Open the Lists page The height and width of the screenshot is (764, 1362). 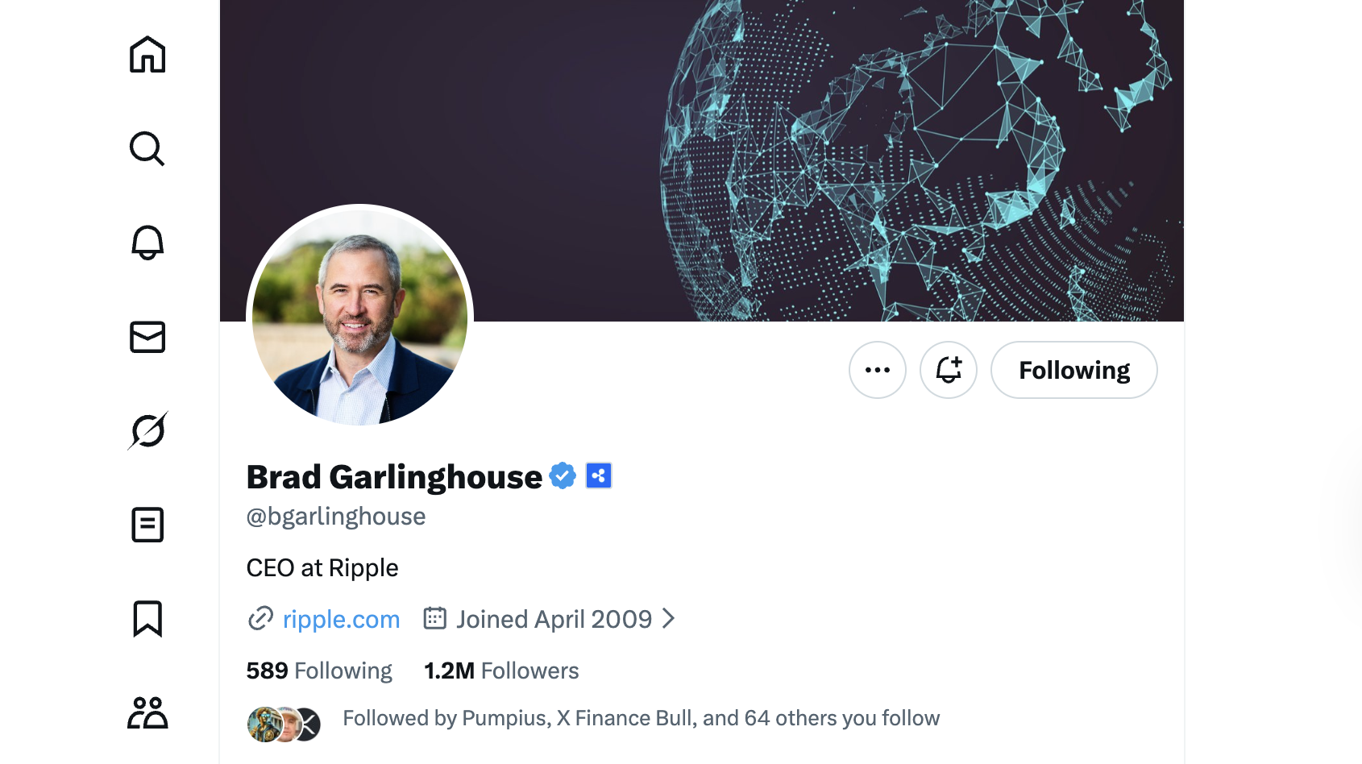[x=147, y=525]
